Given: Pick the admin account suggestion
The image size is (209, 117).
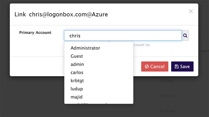Looking at the screenshot, I should click(x=77, y=64).
